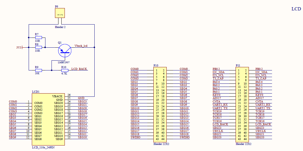This screenshot has width=303, height=151.
Task: Click the R7 resistor symbol
Action: point(38,38)
